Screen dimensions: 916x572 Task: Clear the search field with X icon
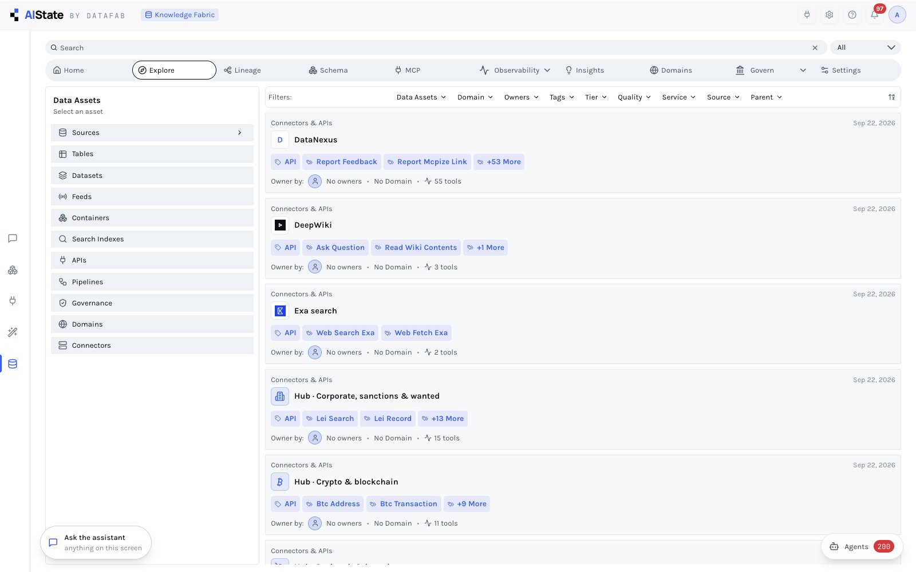pos(815,48)
